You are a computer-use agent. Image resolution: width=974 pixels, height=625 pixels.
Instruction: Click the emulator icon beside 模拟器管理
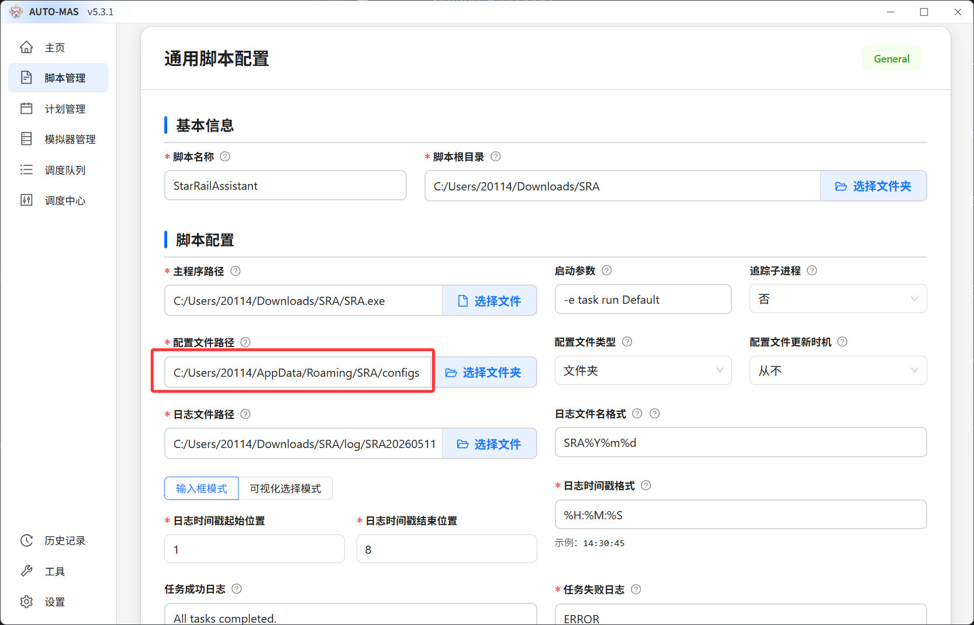tap(26, 139)
